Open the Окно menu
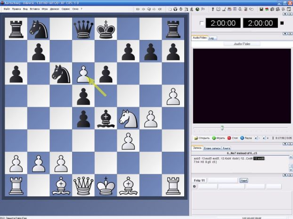The image size is (293, 219). click(x=75, y=9)
